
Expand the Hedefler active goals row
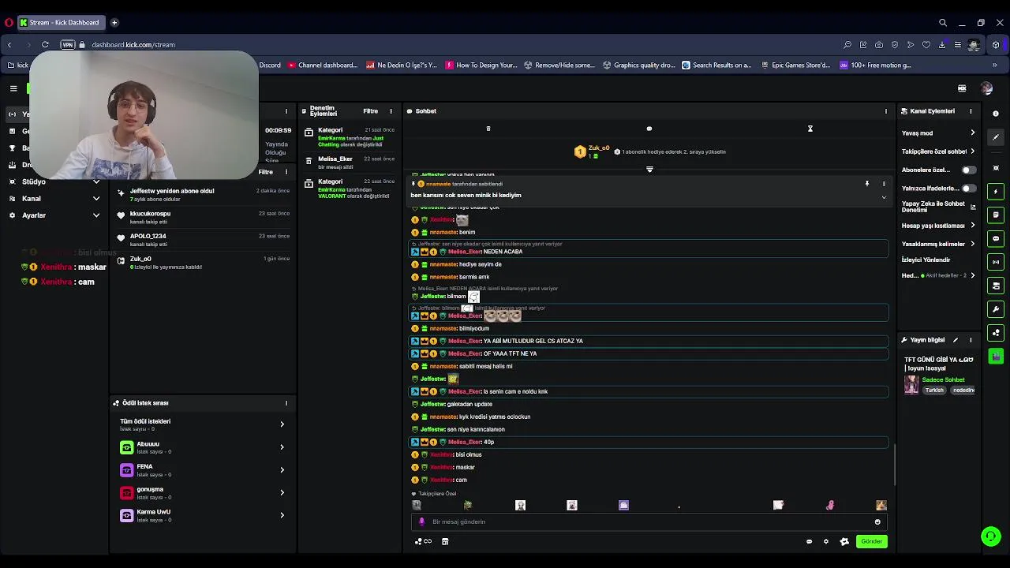click(939, 275)
